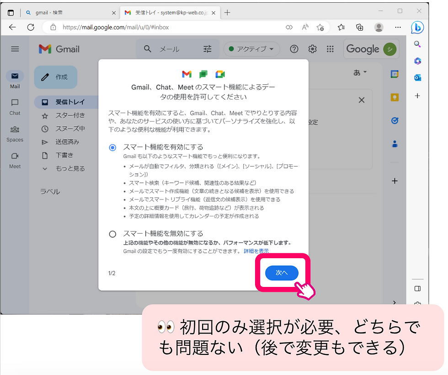Switch to 受信トレイ browser tab

pos(170,13)
